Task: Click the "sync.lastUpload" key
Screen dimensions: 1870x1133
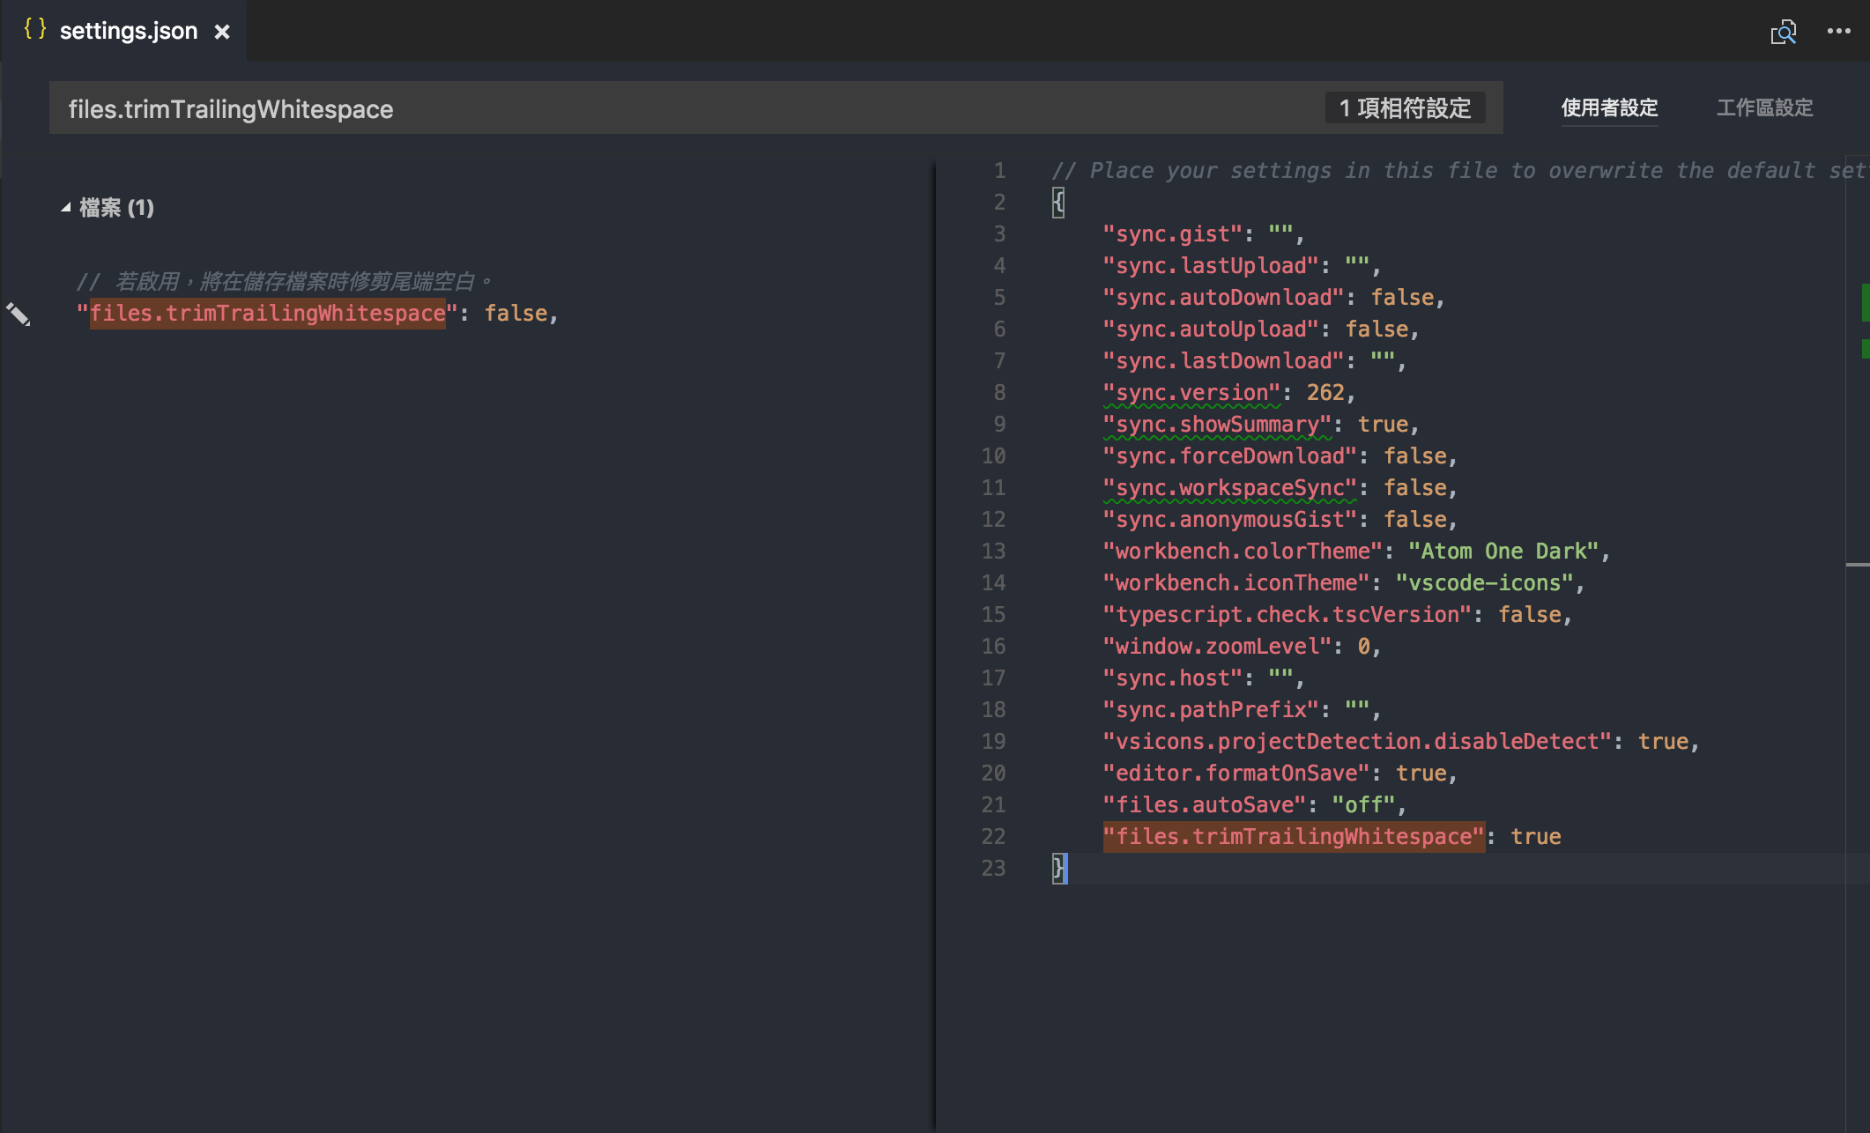Action: tap(1211, 265)
